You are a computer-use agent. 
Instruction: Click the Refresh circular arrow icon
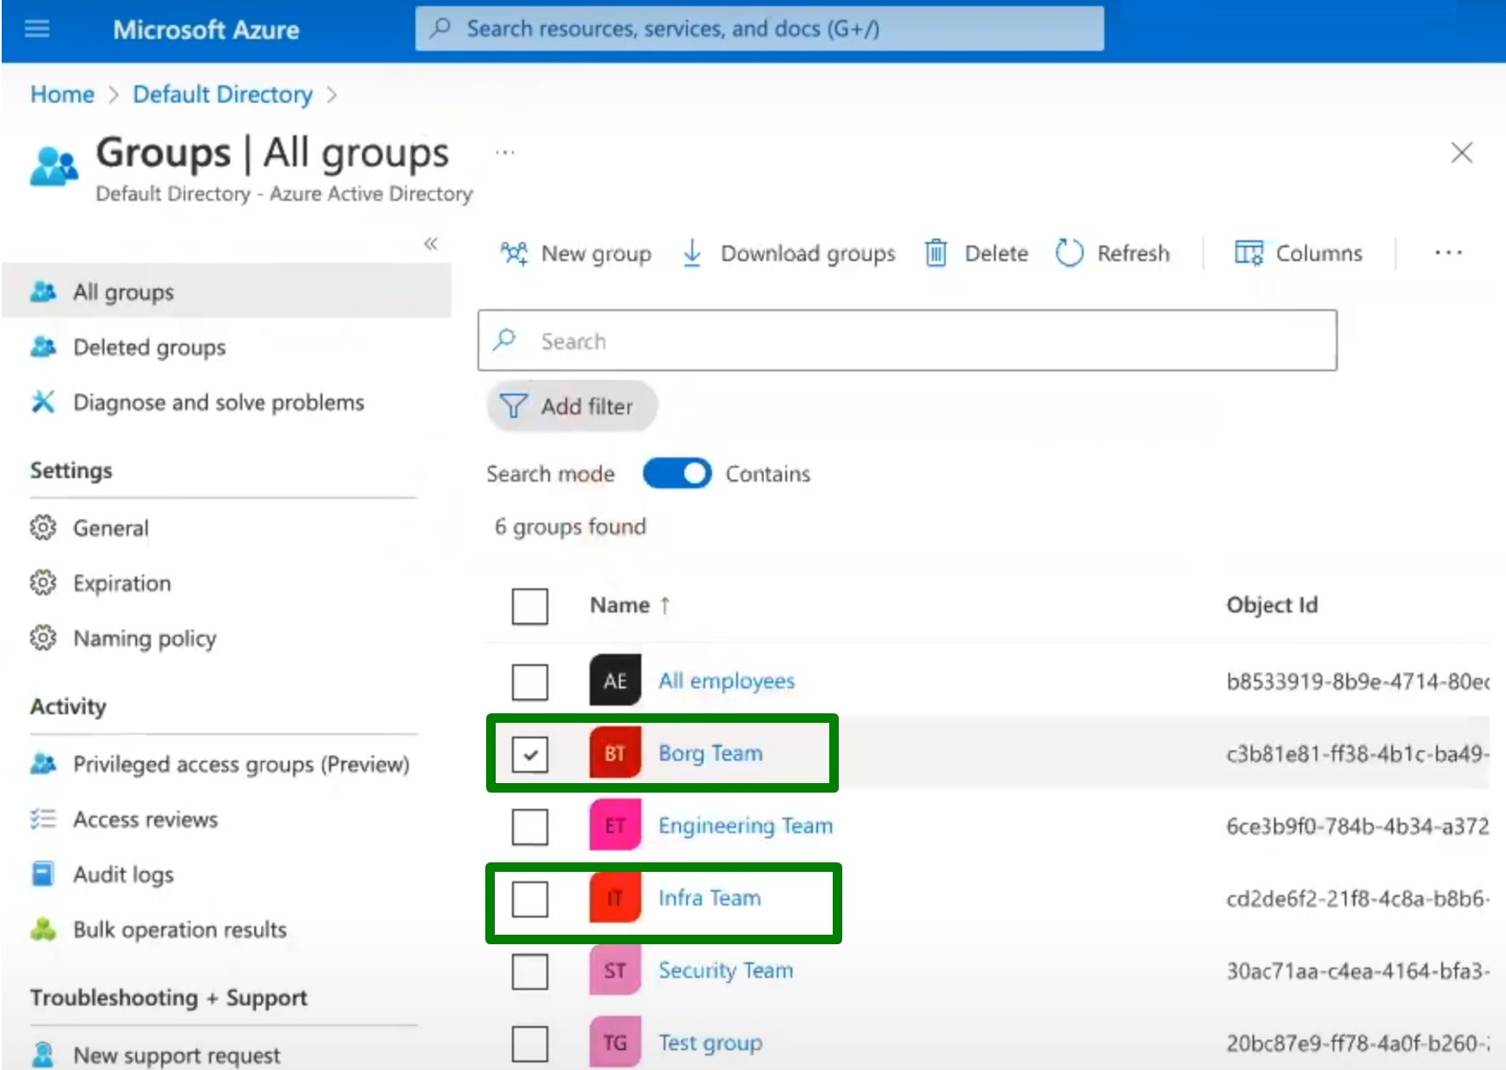click(1069, 253)
